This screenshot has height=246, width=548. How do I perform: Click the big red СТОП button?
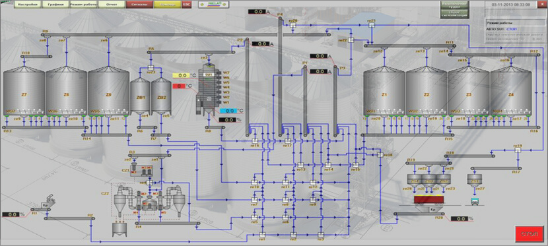(x=529, y=233)
